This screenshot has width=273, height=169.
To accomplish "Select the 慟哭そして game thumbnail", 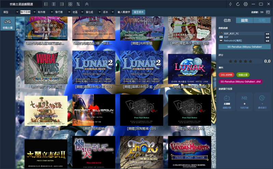I will coord(94,152).
